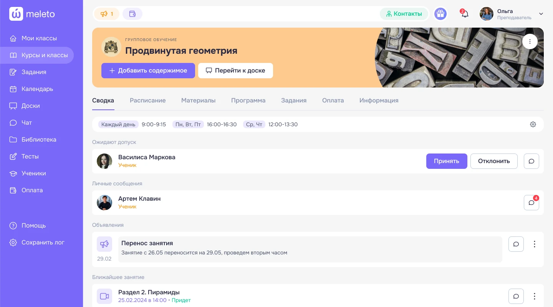
Task: Click Артем Клавин's avatar
Action: coord(104,203)
